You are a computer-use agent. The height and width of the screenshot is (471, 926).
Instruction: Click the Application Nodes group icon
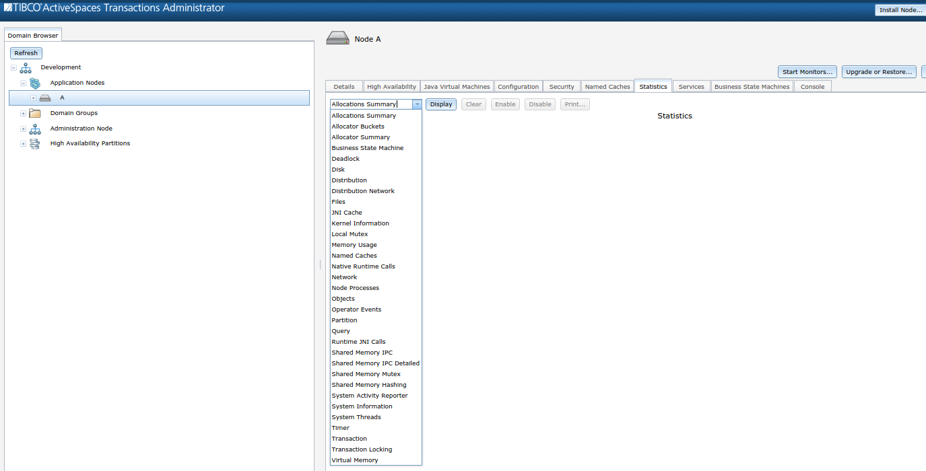36,83
